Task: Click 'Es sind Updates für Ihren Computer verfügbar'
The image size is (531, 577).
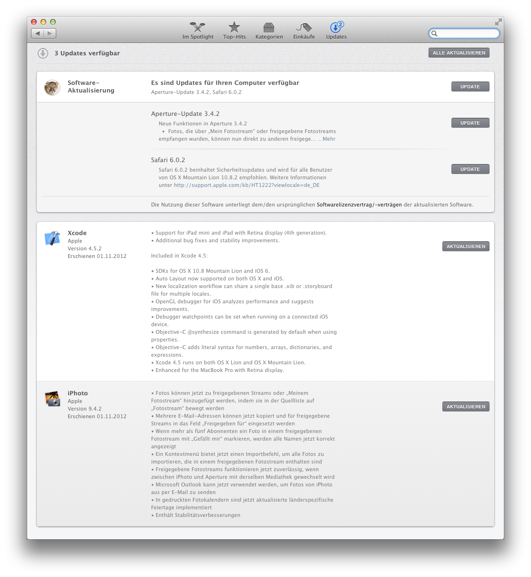Action: 225,83
